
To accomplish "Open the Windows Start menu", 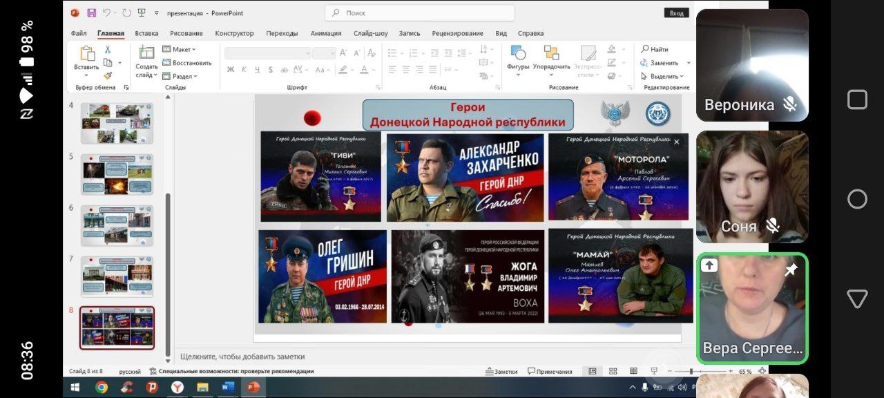I will 75,387.
